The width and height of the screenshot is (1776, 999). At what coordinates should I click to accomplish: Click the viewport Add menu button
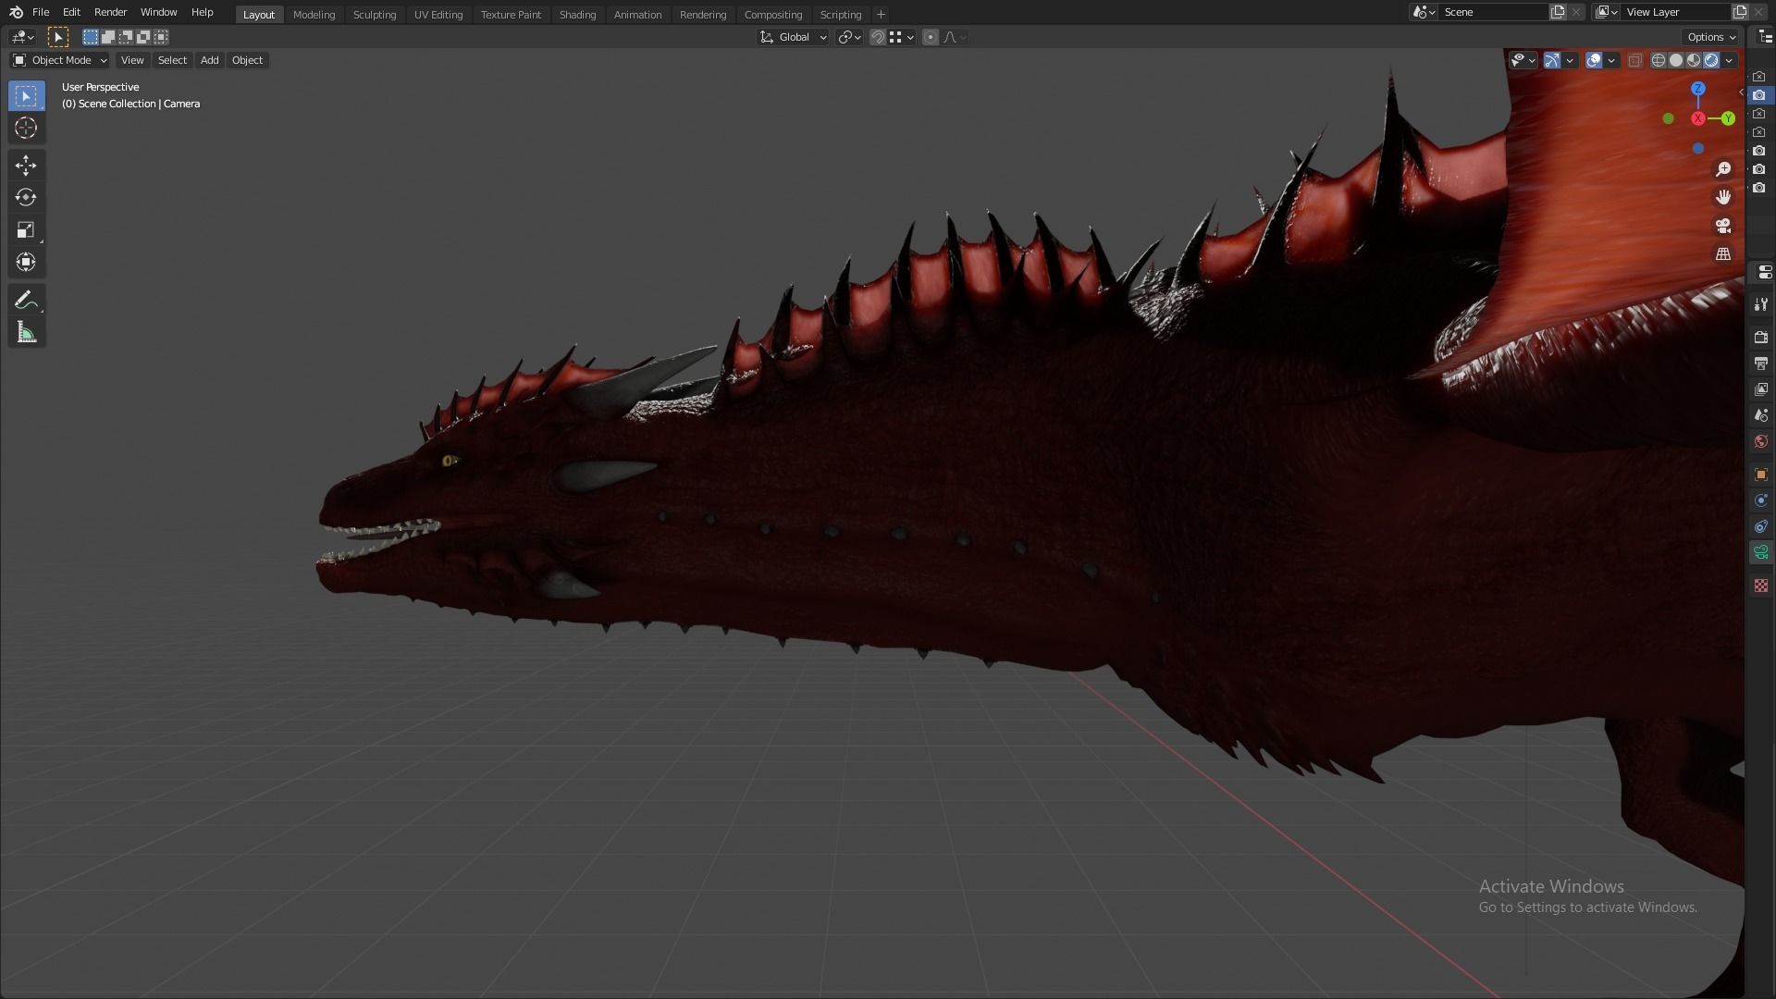pos(210,60)
